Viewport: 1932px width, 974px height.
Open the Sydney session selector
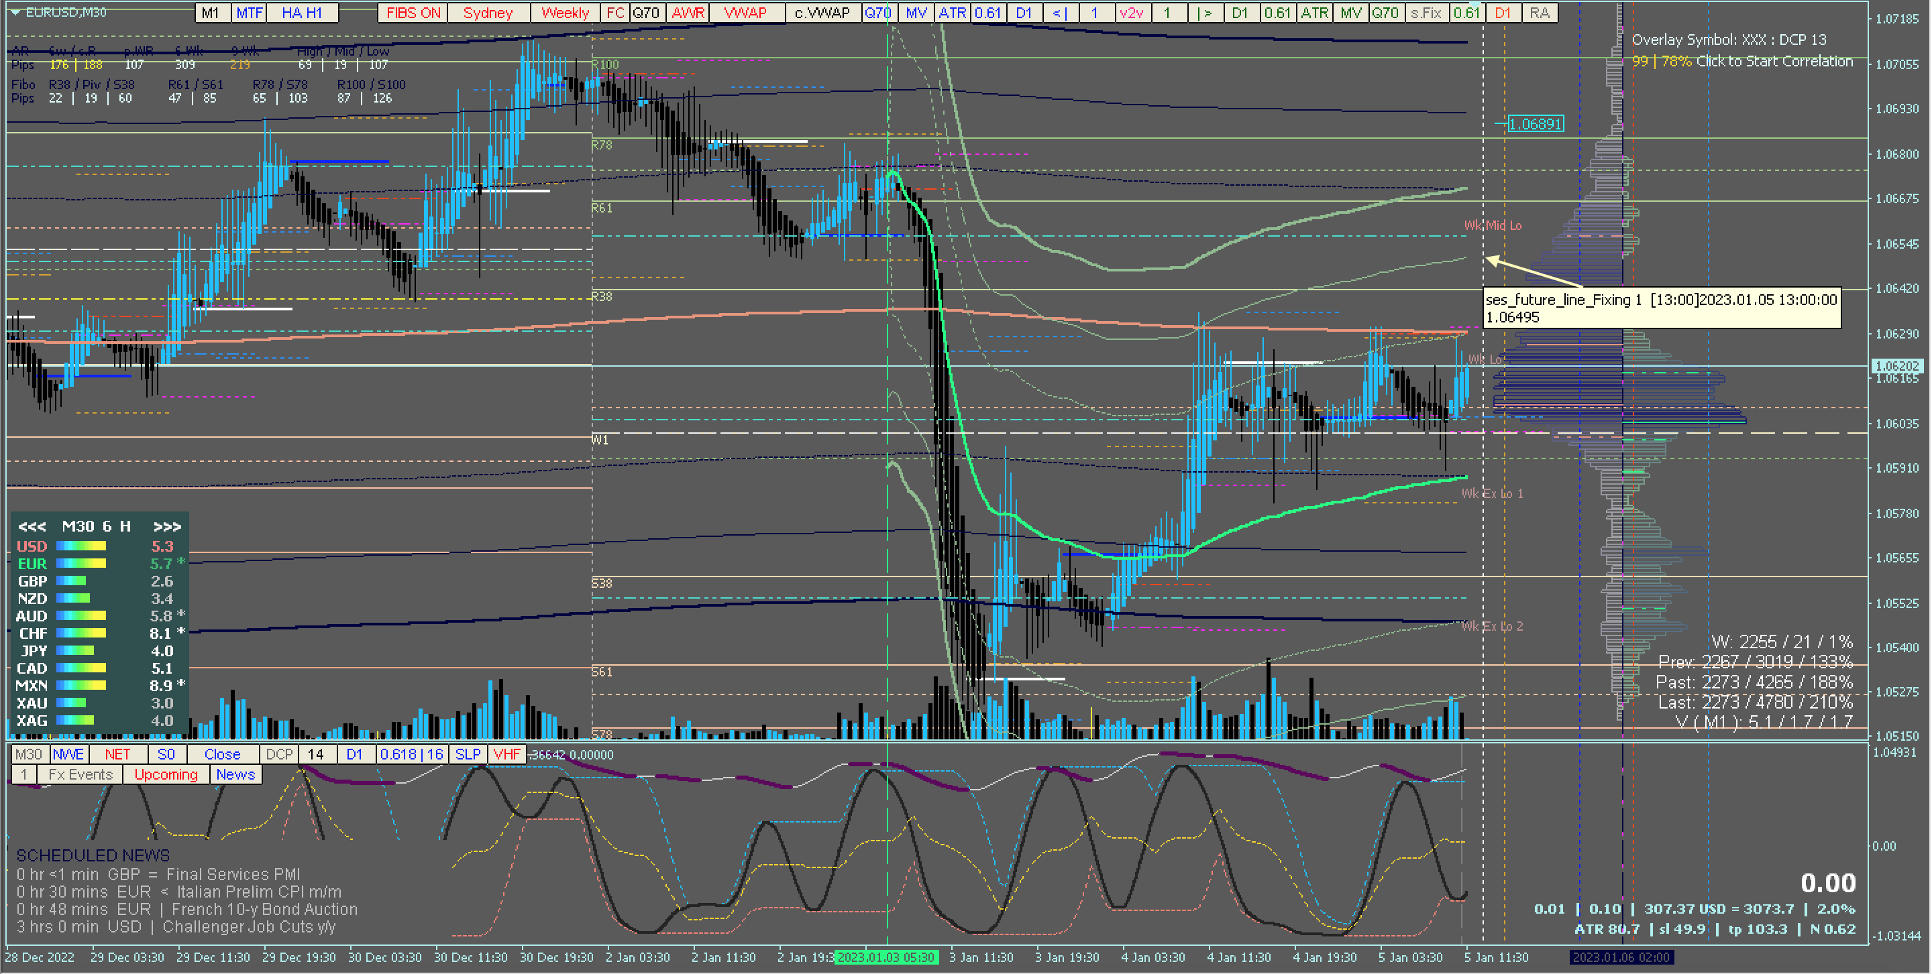(x=488, y=13)
